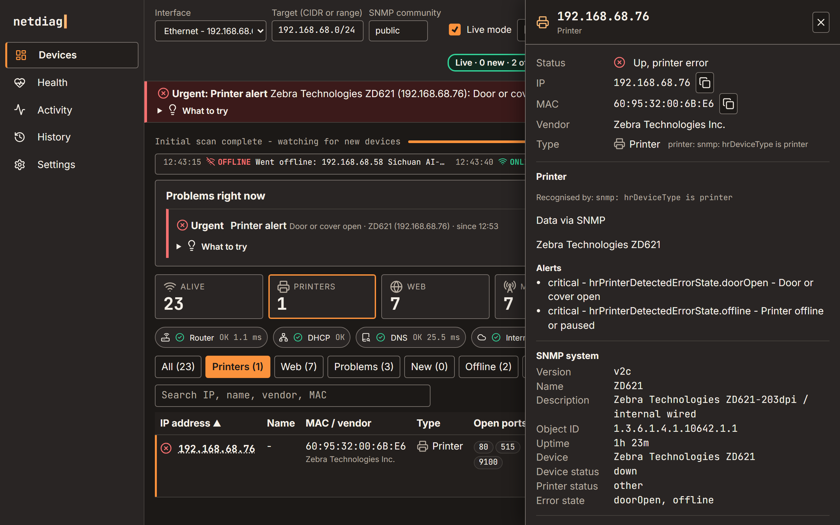
Task: Open History in the sidebar
Action: (x=72, y=137)
